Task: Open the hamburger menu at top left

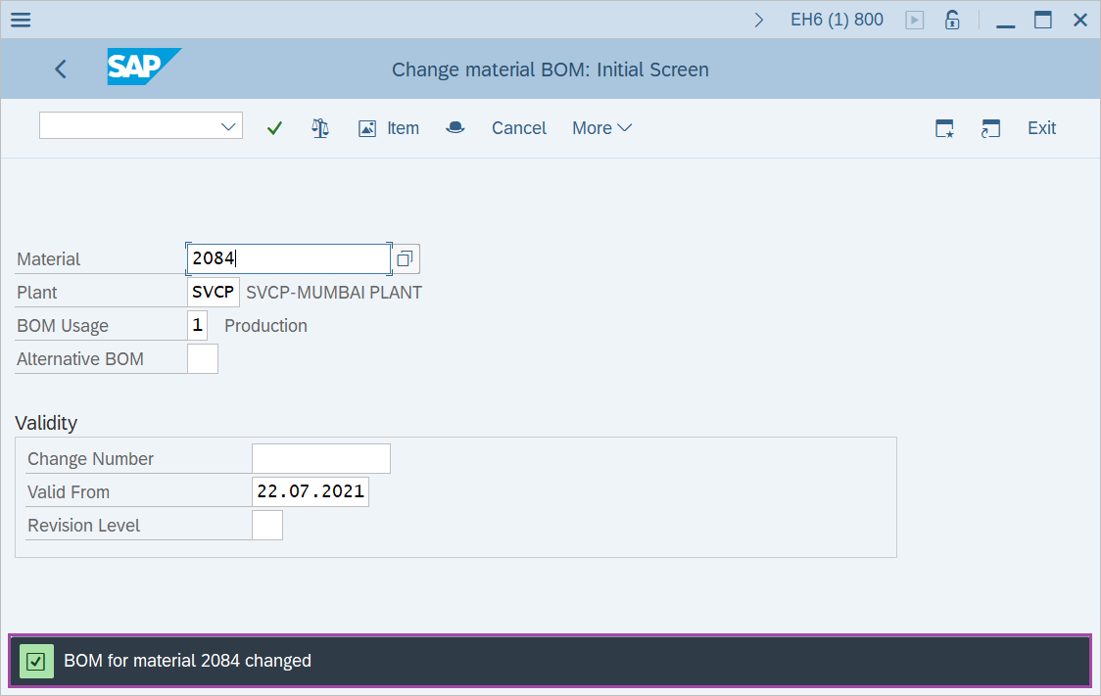Action: pos(20,20)
